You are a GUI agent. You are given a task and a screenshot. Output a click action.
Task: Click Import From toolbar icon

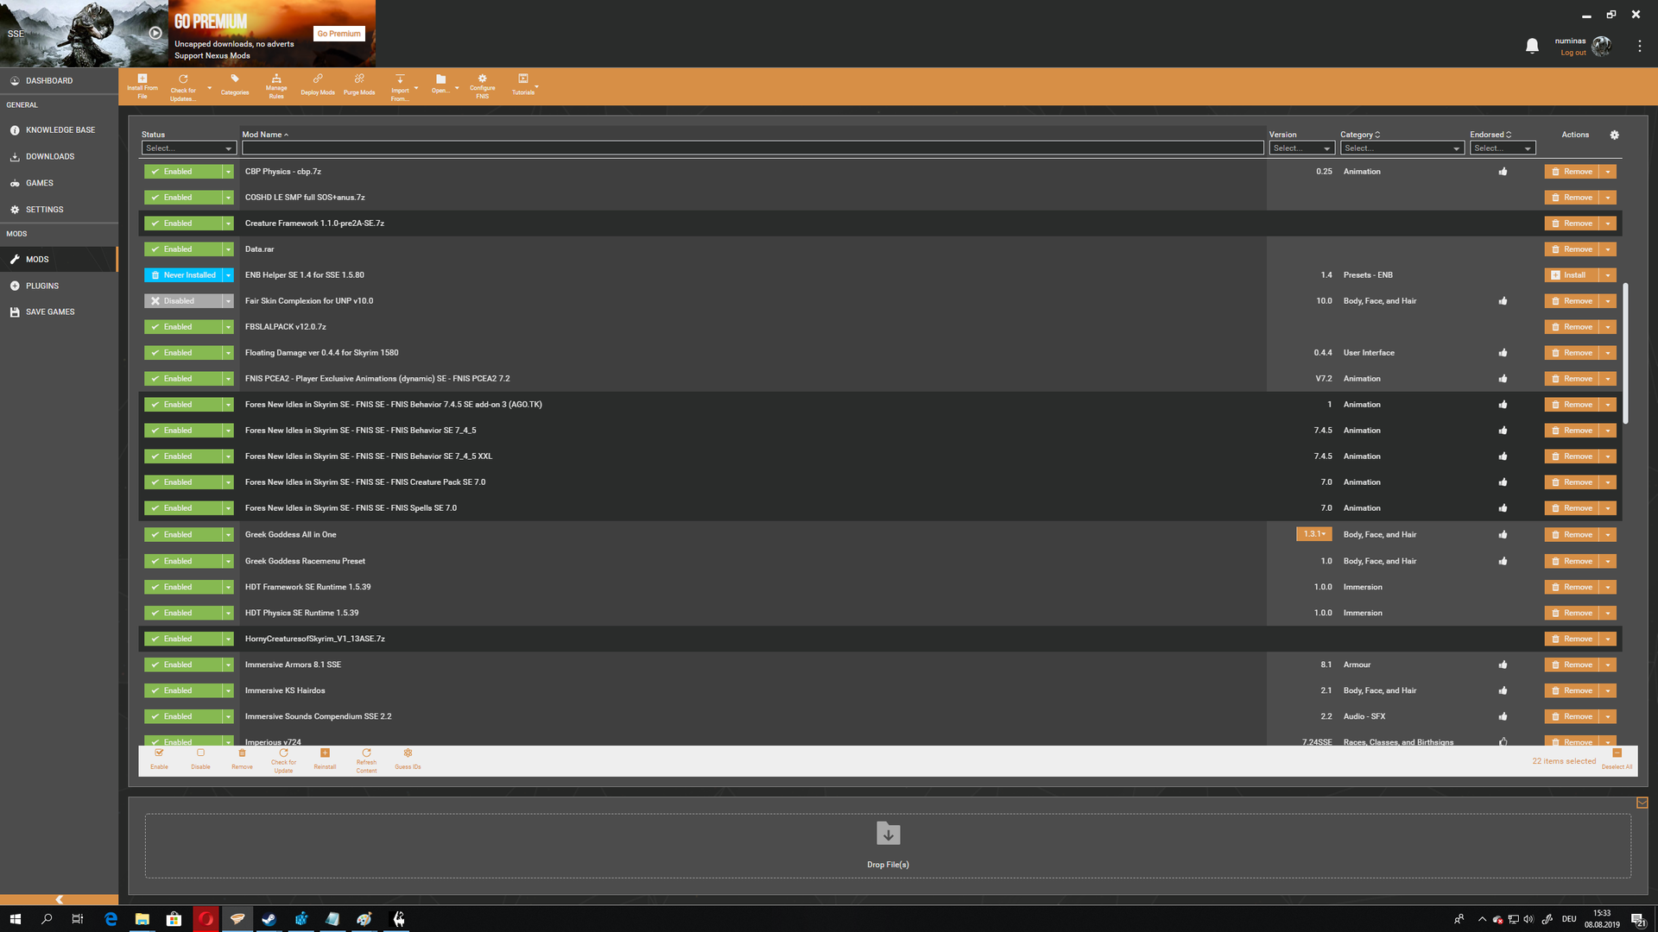point(400,87)
